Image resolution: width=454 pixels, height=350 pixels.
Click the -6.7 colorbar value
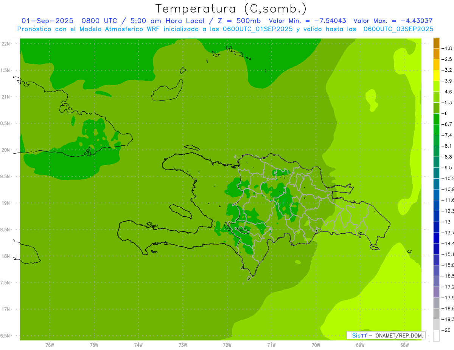(447, 124)
